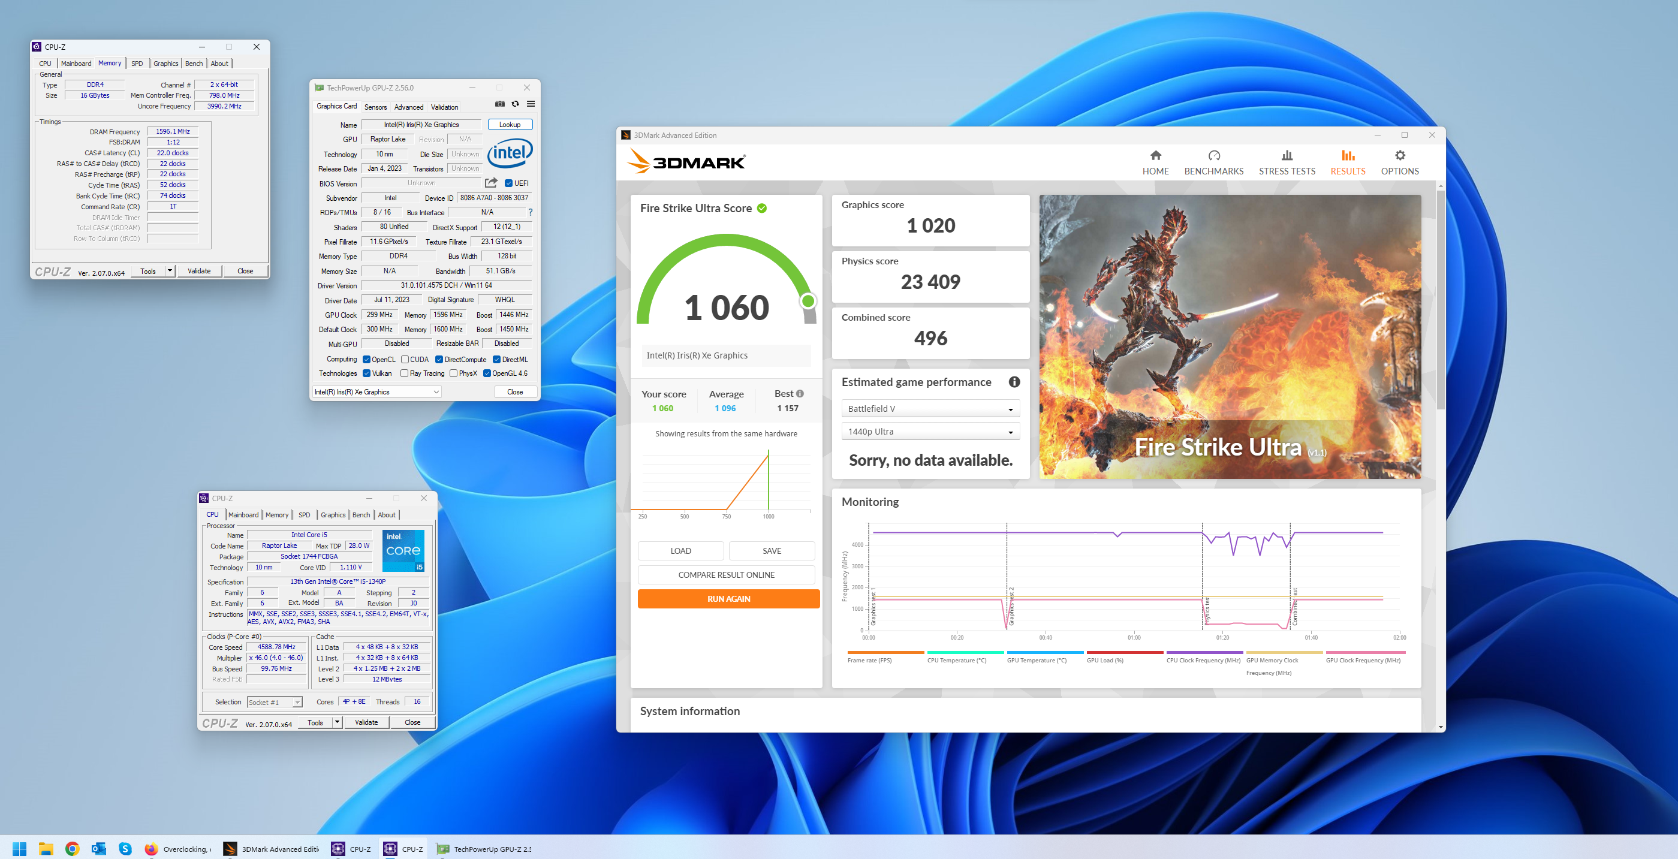Image resolution: width=1678 pixels, height=859 pixels.
Task: Open Chrome from the taskbar
Action: tap(73, 849)
